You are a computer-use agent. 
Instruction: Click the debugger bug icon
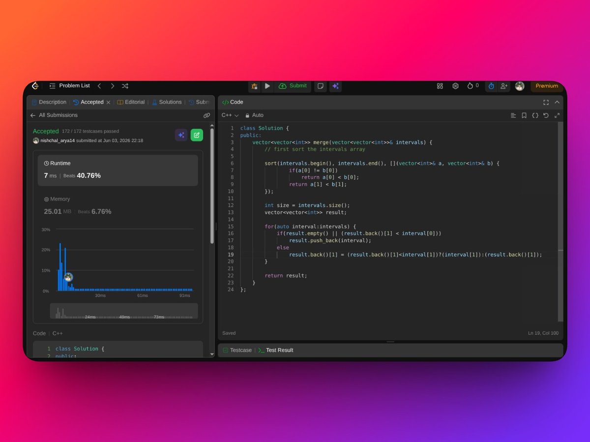pos(254,86)
